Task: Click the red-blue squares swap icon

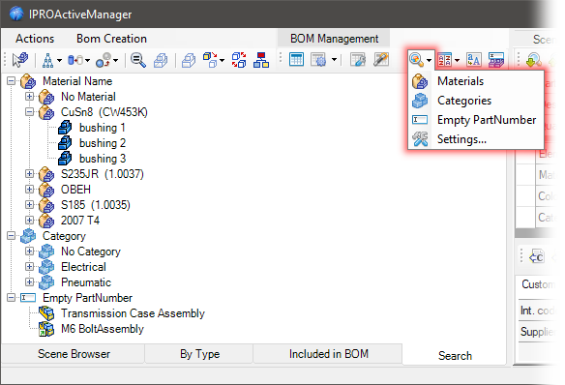Action: [239, 60]
